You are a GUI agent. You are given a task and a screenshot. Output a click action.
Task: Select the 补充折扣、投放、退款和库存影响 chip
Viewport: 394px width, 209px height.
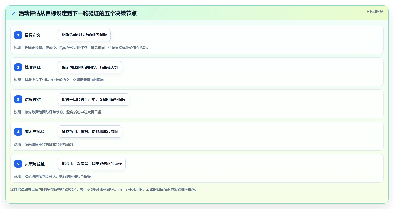90,132
